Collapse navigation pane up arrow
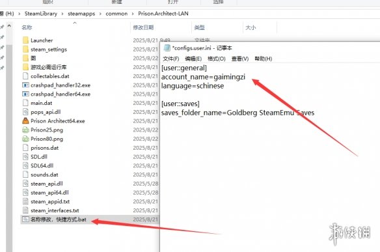Screen dimensions: 380x252 point(9,25)
